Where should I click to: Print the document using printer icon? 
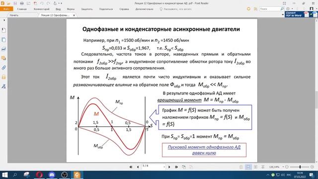click(22, 3)
